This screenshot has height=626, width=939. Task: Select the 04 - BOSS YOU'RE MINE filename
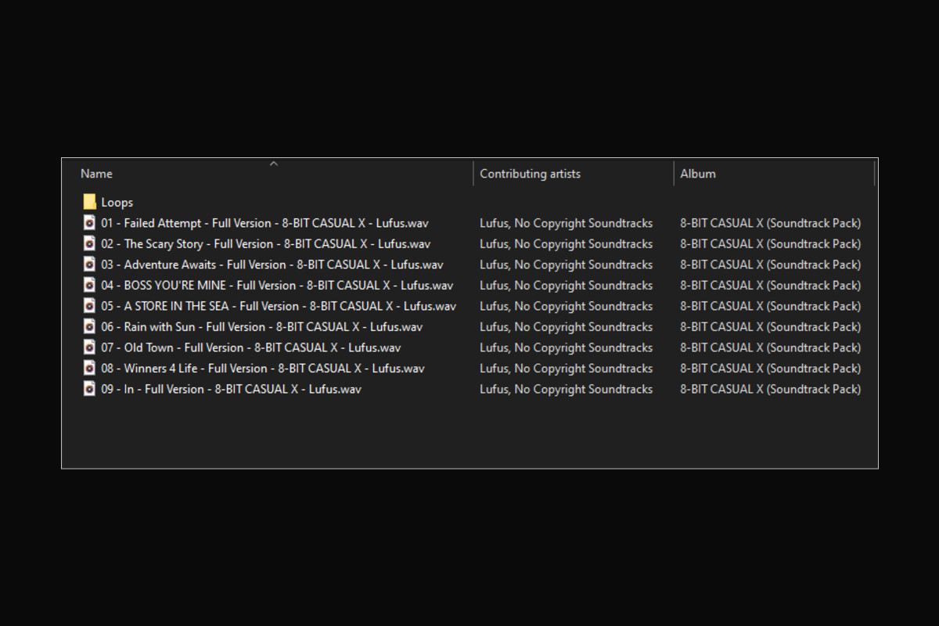point(277,285)
